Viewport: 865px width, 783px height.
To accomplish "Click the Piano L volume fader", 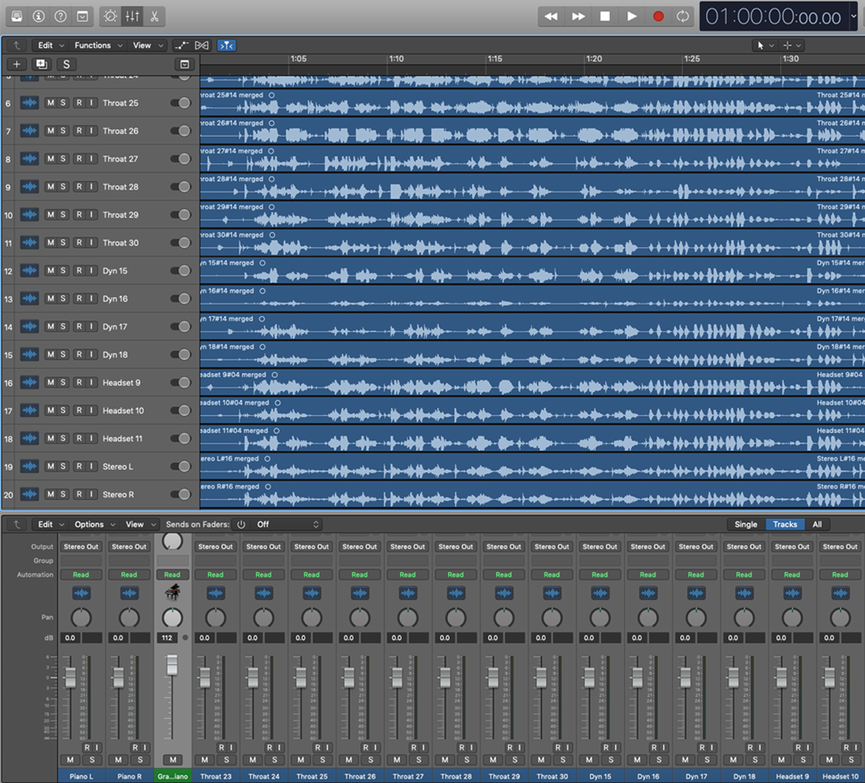I will click(x=71, y=677).
